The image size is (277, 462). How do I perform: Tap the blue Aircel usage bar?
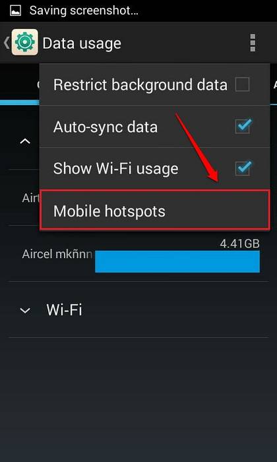click(177, 261)
